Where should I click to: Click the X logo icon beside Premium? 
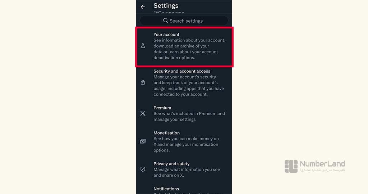click(x=143, y=113)
